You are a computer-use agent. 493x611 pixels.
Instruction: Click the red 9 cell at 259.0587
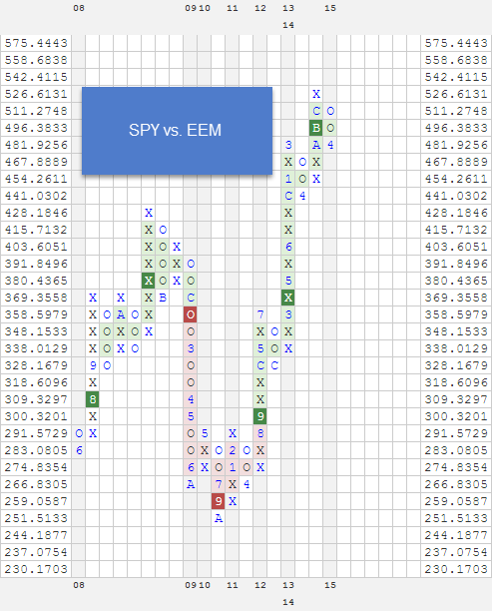pyautogui.click(x=219, y=501)
